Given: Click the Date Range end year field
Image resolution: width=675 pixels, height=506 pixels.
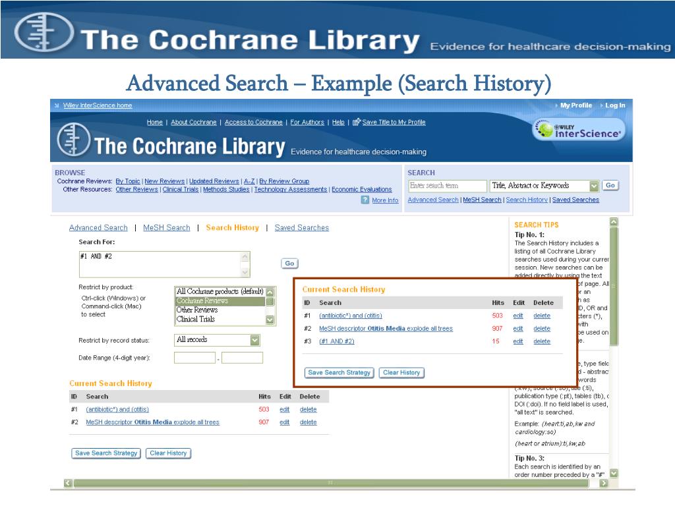Looking at the screenshot, I should pos(242,358).
